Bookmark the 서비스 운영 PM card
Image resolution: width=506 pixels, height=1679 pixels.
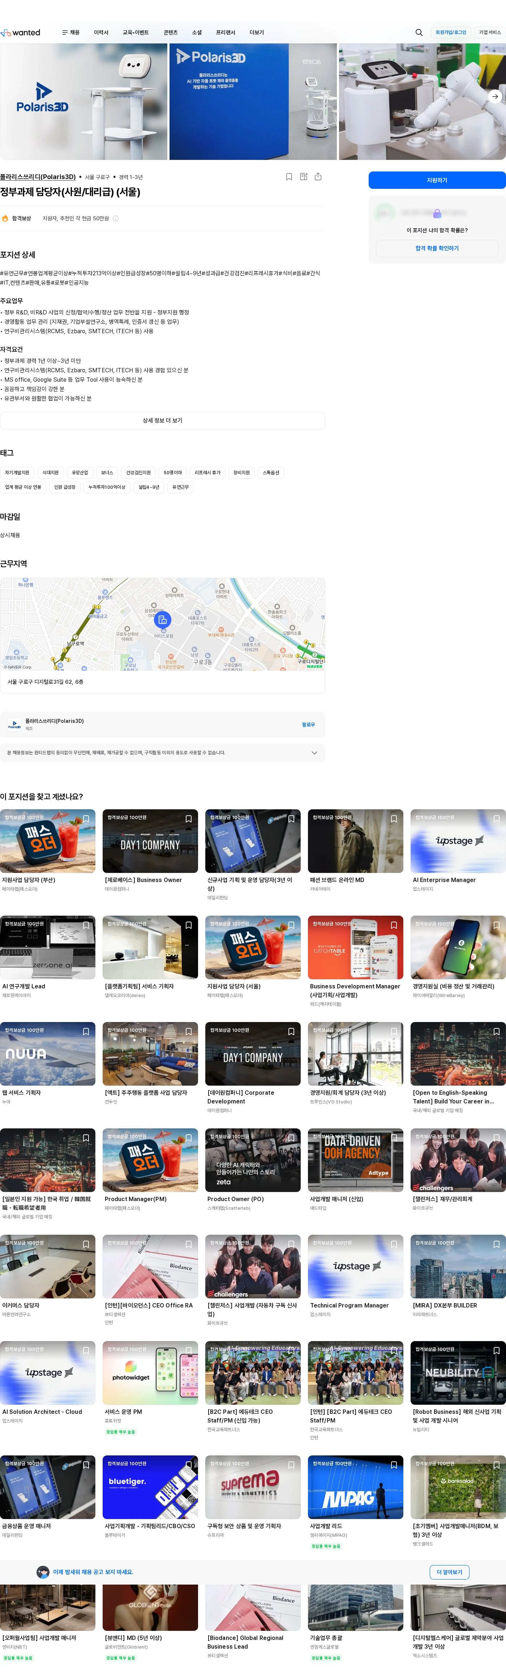188,1351
